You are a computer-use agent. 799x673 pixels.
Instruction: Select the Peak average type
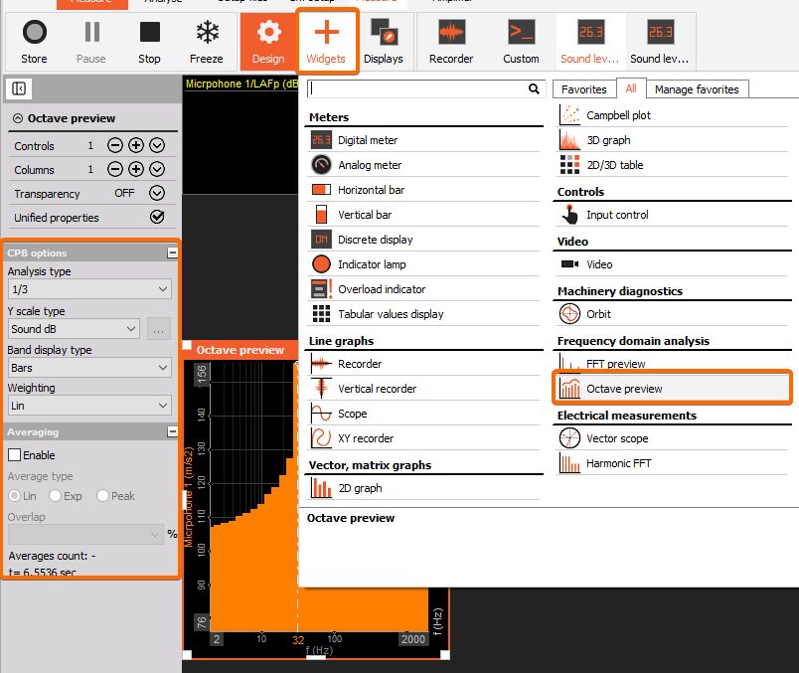click(x=102, y=496)
